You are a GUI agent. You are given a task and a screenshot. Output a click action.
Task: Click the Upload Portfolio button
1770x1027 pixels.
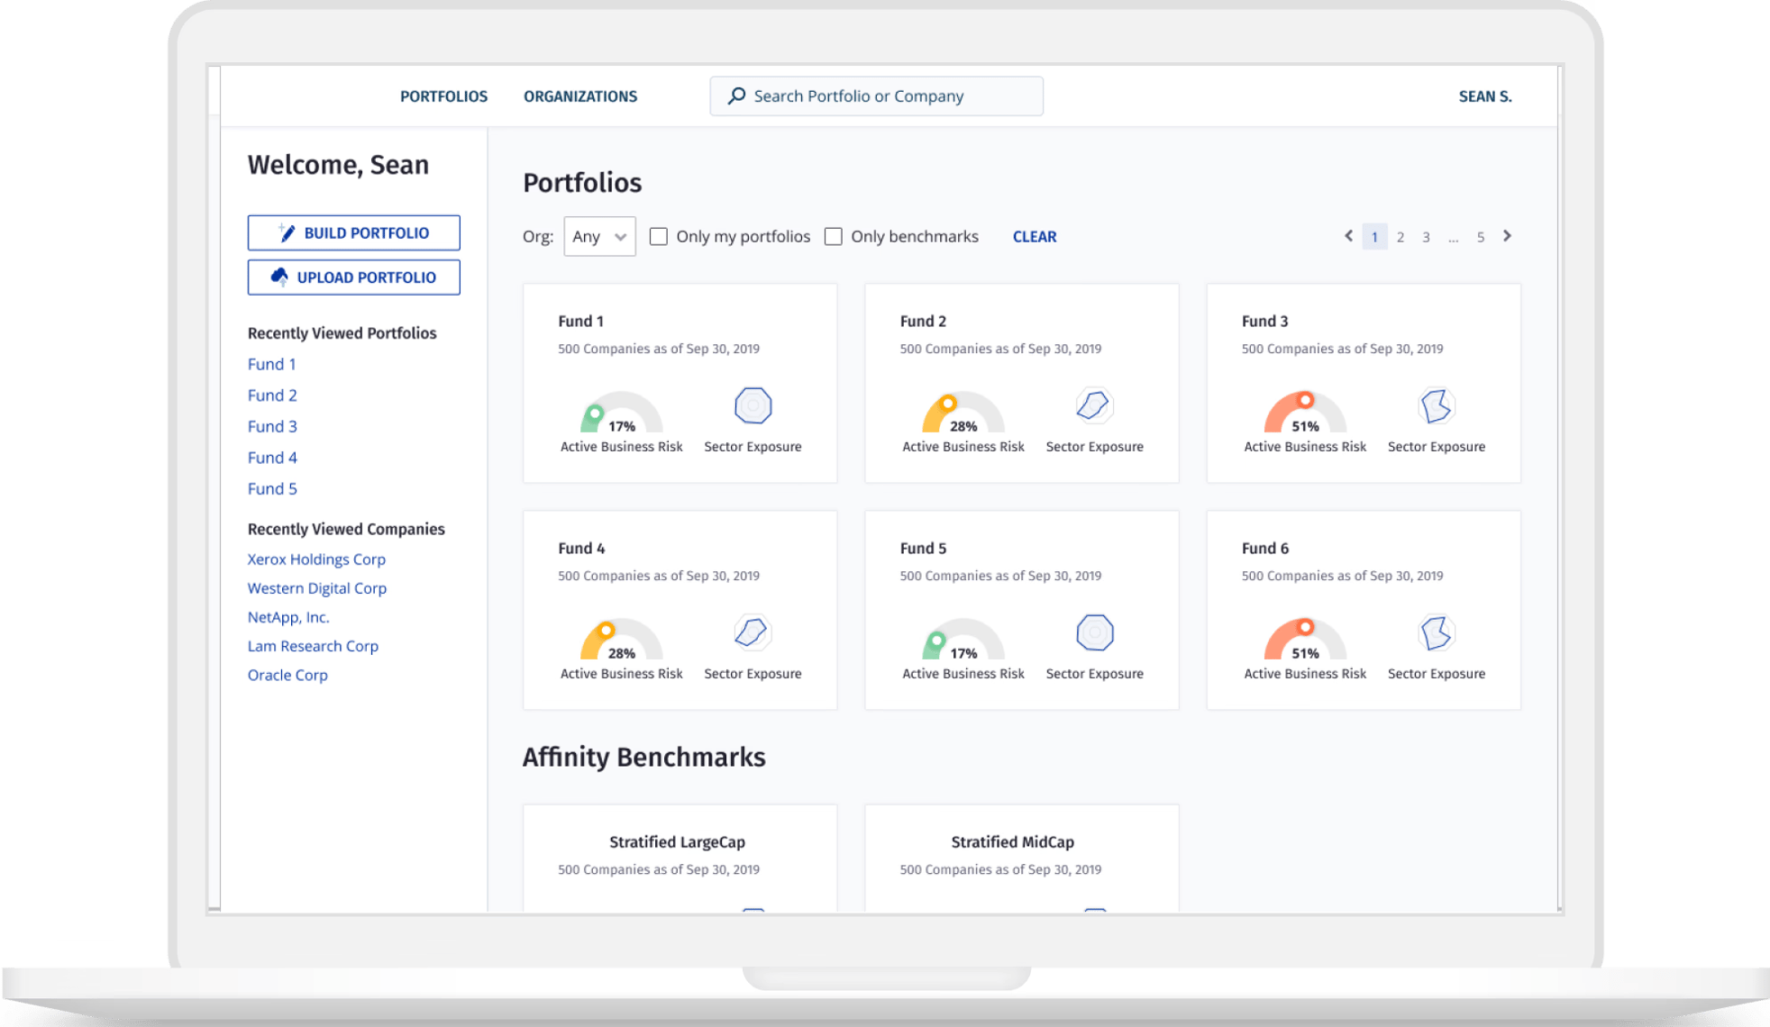[353, 277]
